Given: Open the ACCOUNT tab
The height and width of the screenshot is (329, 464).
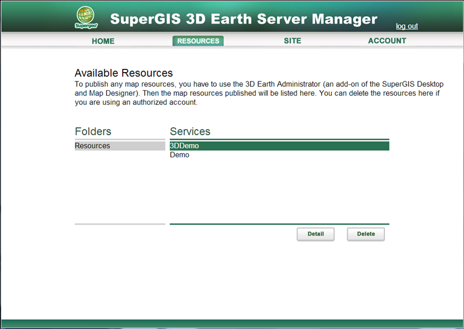Looking at the screenshot, I should 387,40.
